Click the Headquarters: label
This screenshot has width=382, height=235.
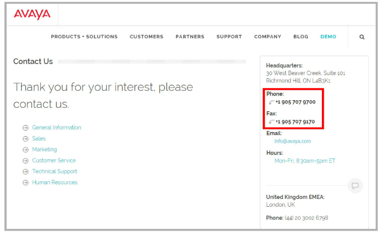(284, 66)
